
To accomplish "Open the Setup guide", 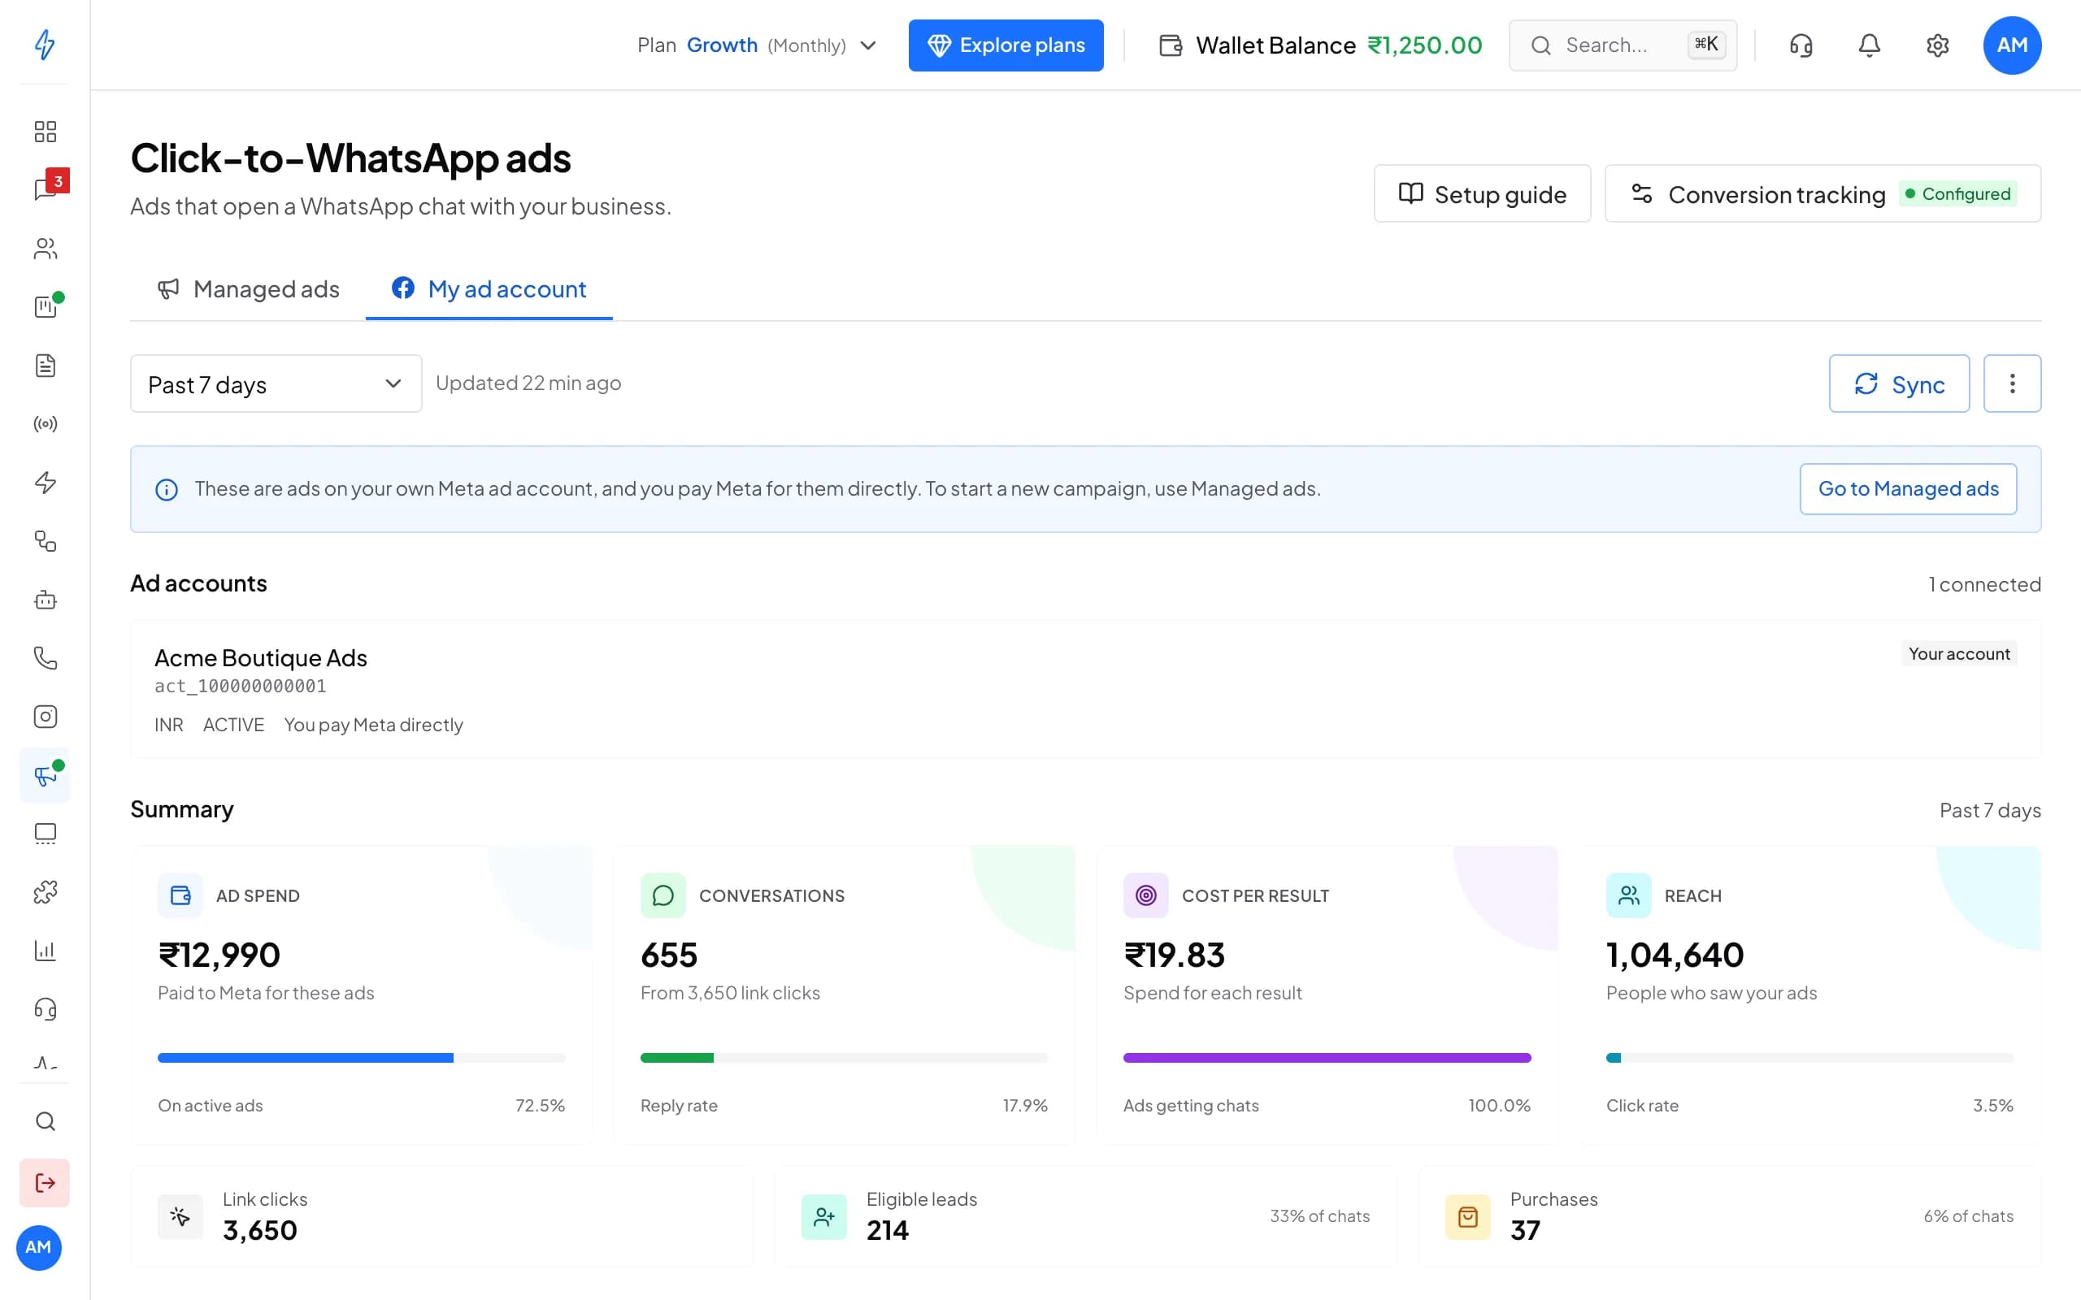I will (x=1482, y=193).
